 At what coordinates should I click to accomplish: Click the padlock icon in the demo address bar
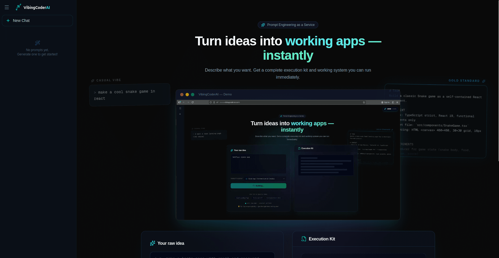[x=214, y=102]
